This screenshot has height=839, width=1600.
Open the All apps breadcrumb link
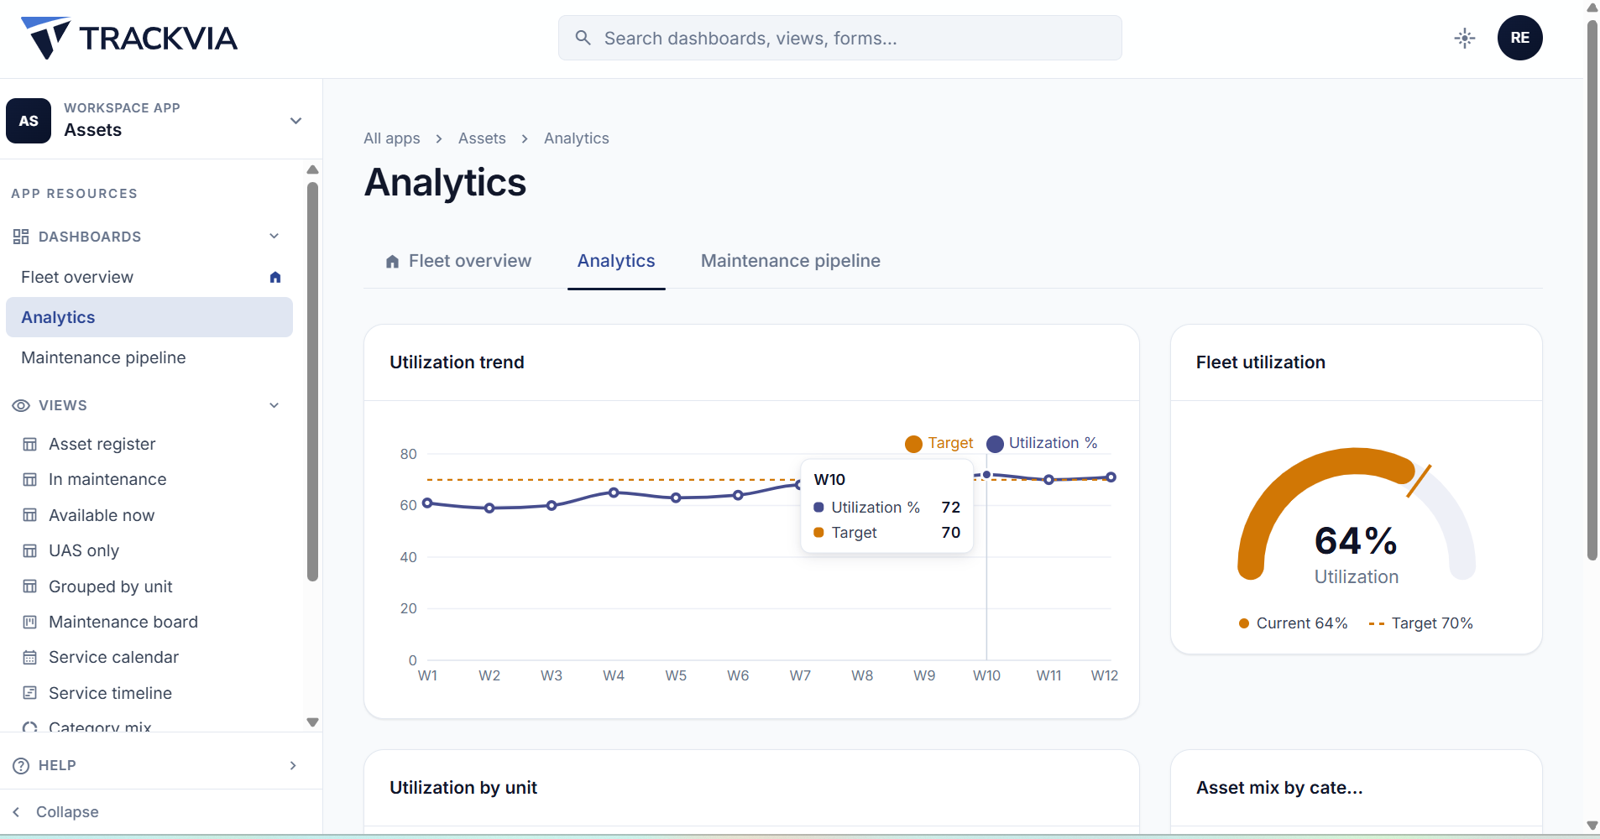391,138
